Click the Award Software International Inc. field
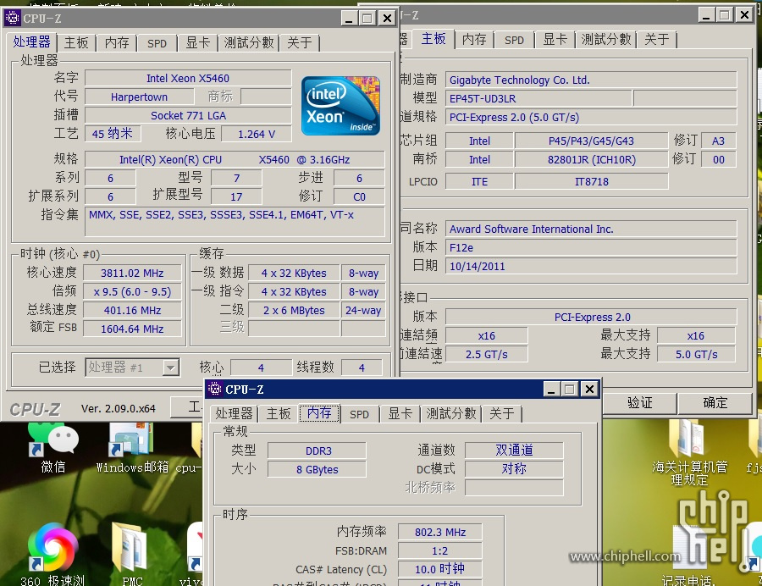 pos(591,229)
